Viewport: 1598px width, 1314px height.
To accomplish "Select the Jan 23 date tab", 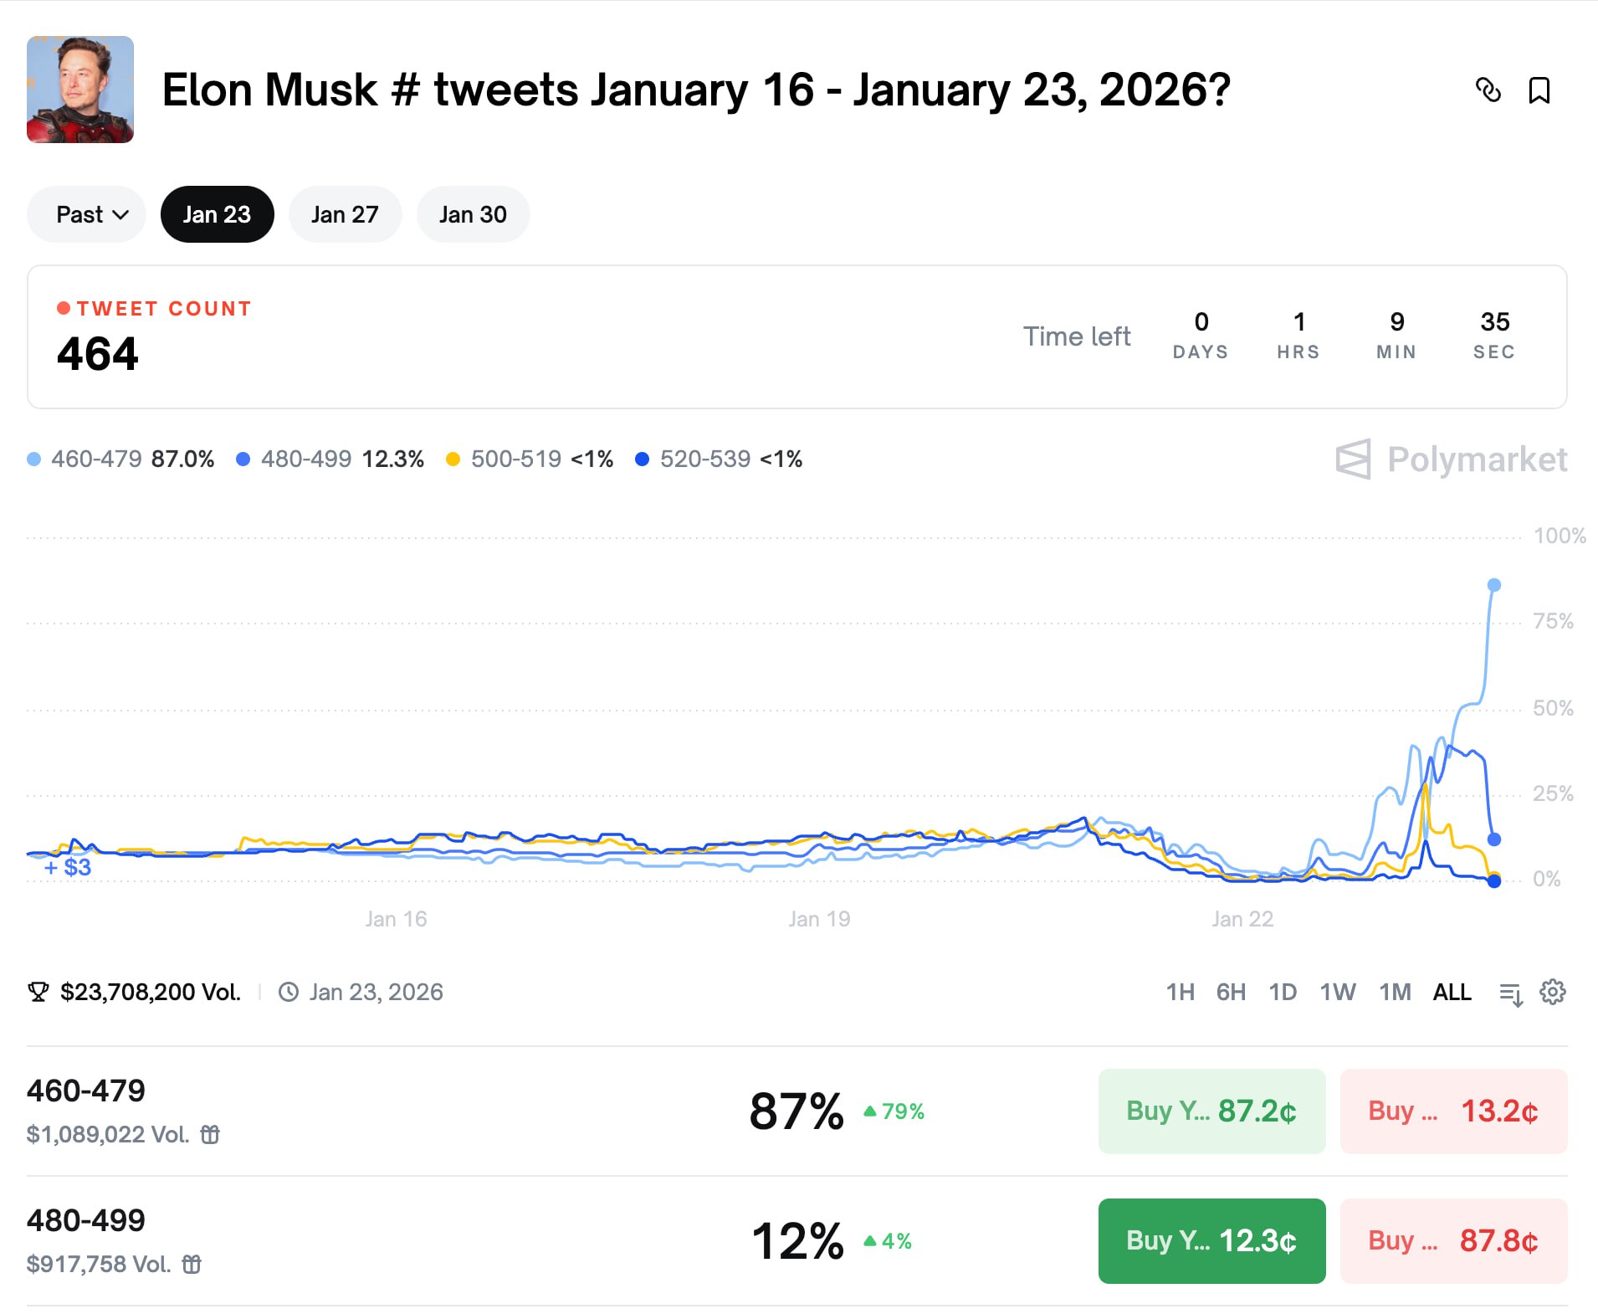I will [x=217, y=214].
